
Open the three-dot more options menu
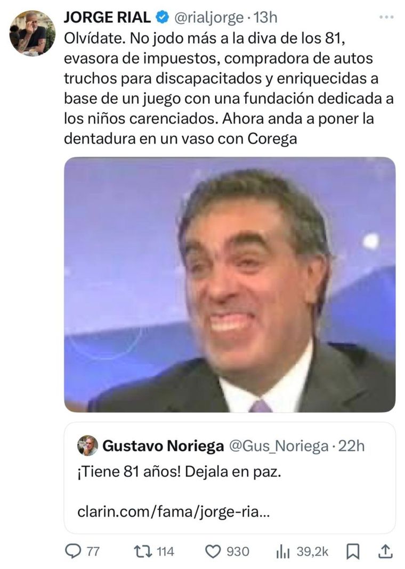point(386,17)
